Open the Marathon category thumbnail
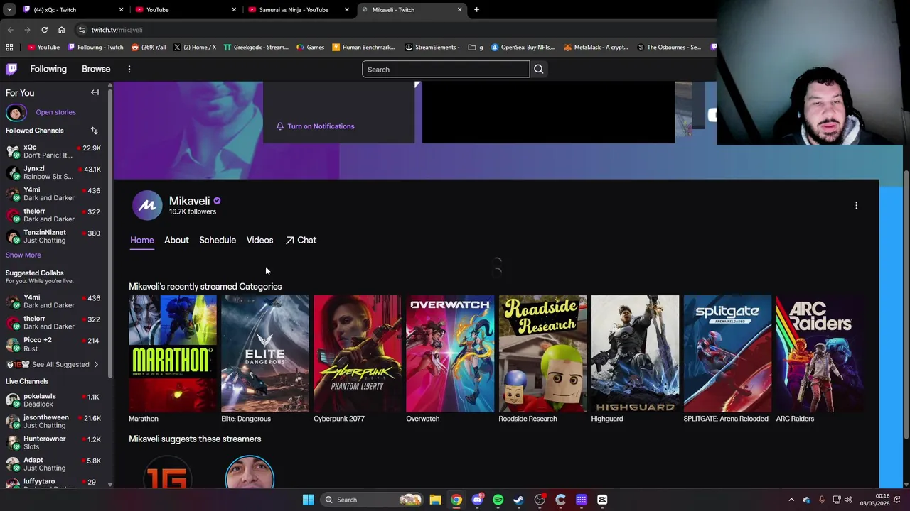The width and height of the screenshot is (910, 511). pos(173,353)
